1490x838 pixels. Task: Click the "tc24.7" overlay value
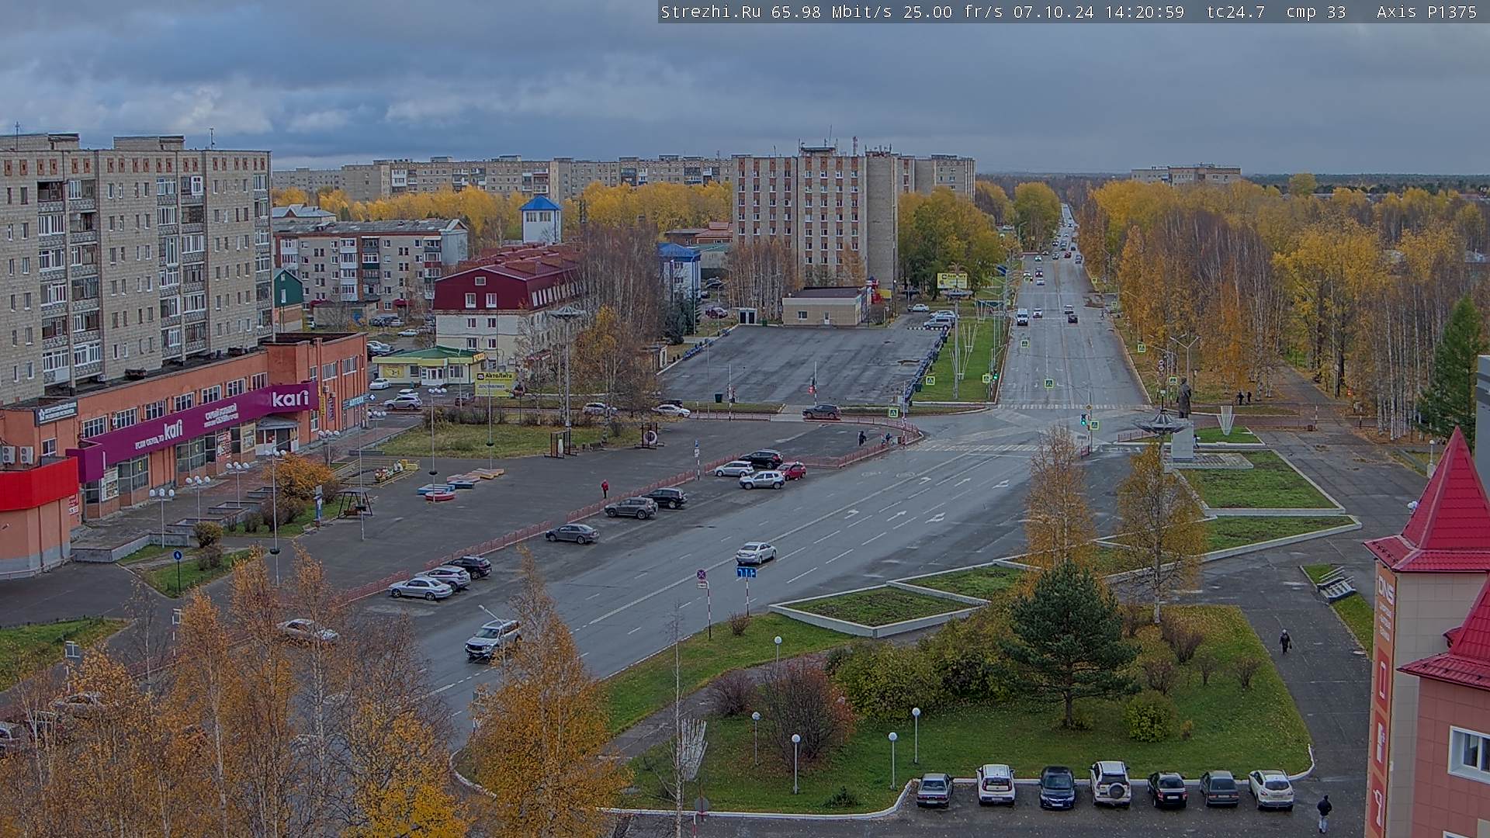(x=1235, y=12)
